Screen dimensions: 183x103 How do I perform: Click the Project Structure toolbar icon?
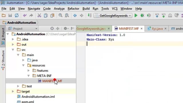click(176, 15)
